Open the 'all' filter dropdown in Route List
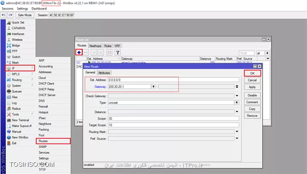Image resolution: width=307 pixels, height=174 pixels. click(267, 53)
